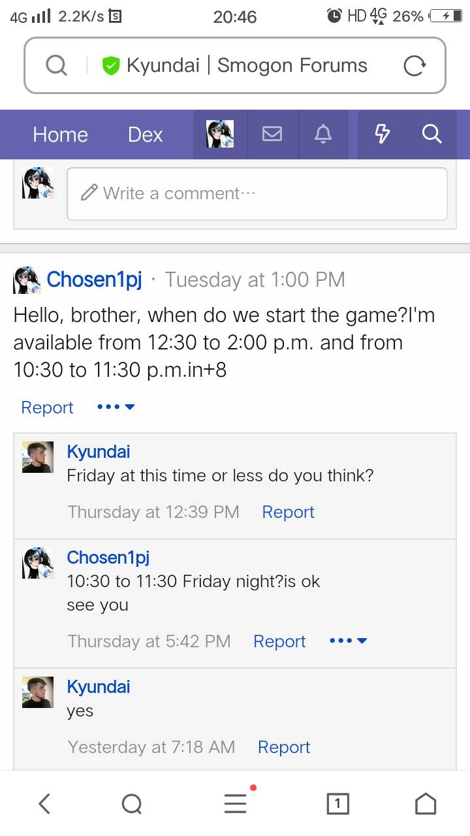
Task: Expand more options on Thursday 5:42 PM comment
Action: (349, 641)
